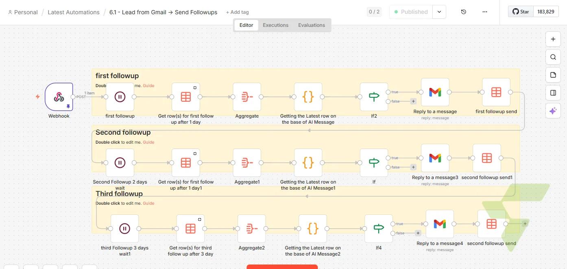Open the 'If' node in Second followup
The height and width of the screenshot is (269, 567).
click(x=374, y=163)
